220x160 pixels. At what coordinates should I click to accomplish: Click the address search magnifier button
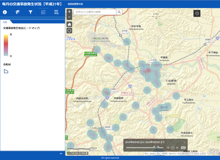[119, 12]
